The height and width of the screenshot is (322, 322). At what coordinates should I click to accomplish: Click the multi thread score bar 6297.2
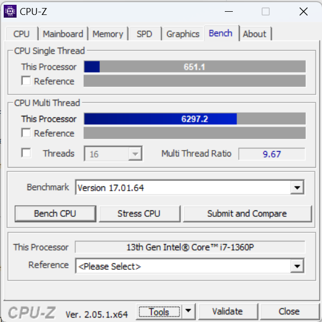coord(195,119)
